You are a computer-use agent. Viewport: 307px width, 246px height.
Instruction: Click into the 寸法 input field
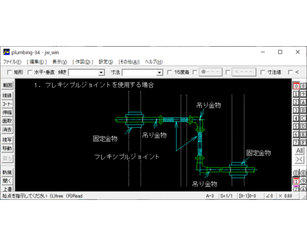click(139, 73)
